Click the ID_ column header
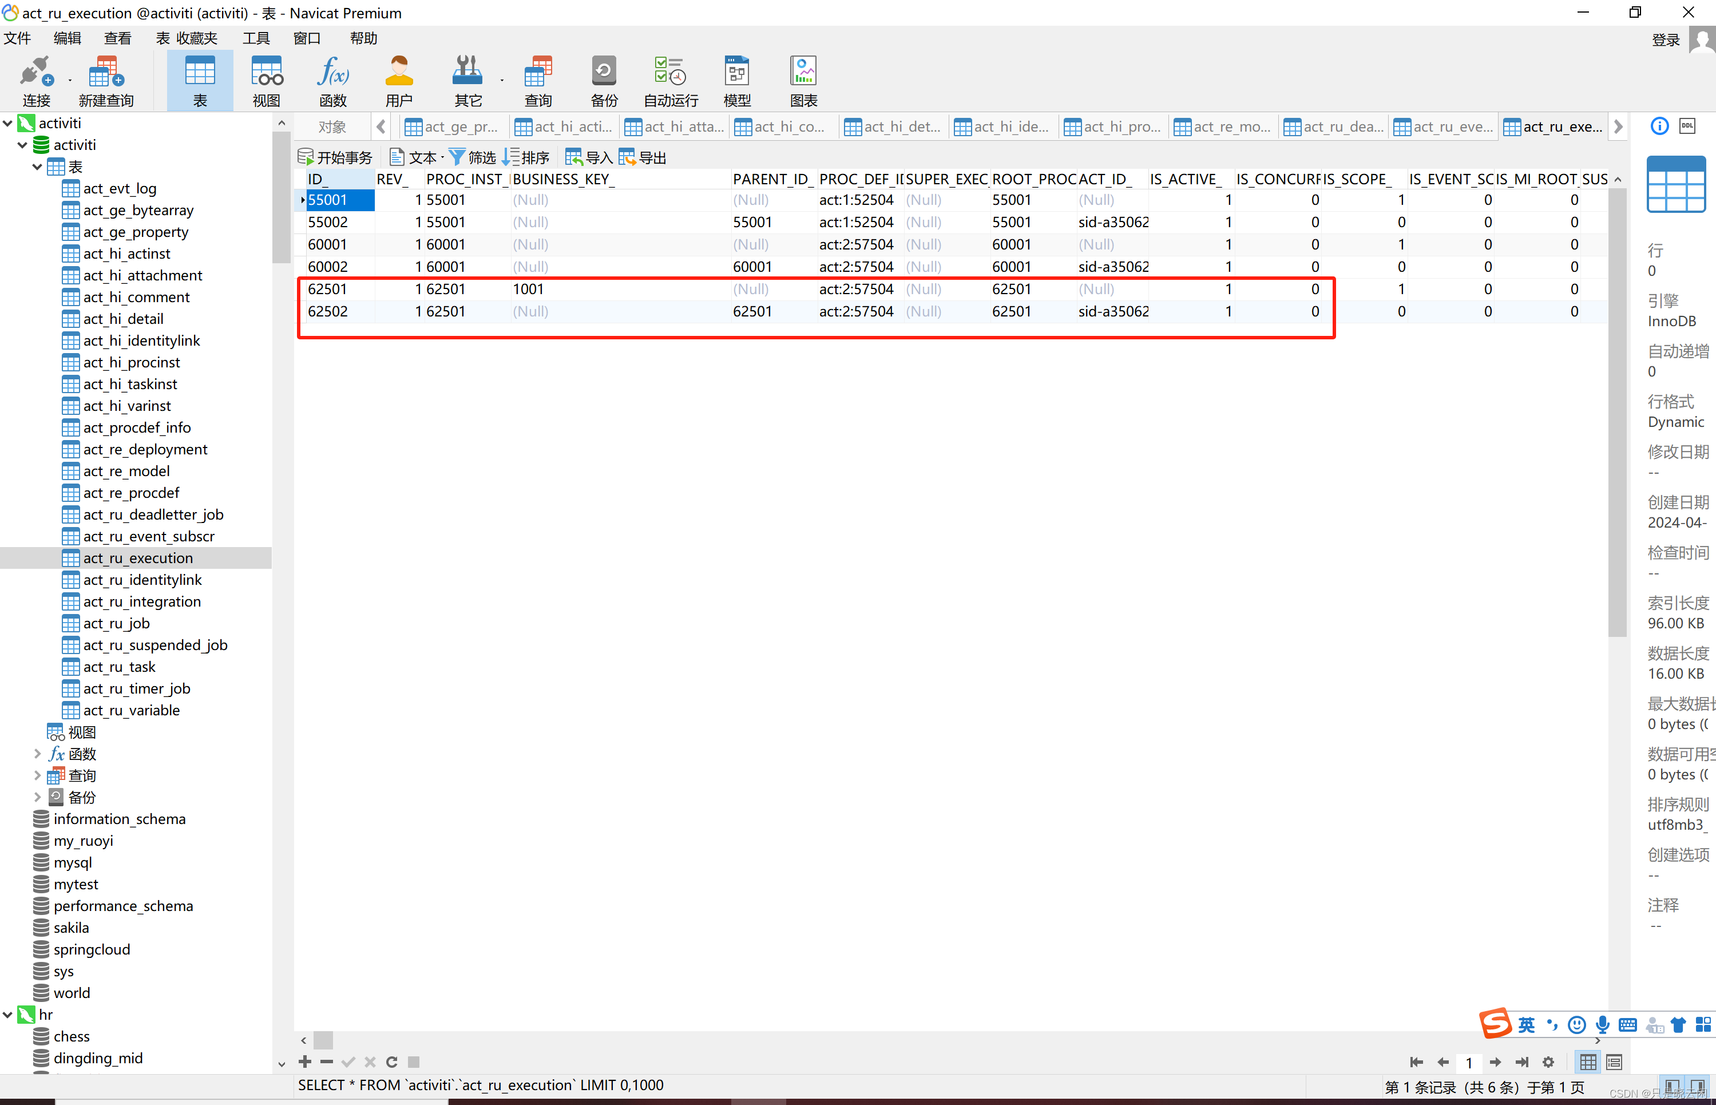The height and width of the screenshot is (1105, 1716). tap(339, 179)
